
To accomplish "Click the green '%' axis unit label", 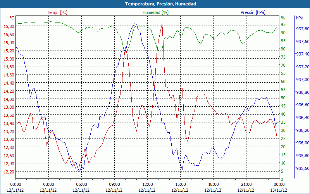I will tap(283, 18).
